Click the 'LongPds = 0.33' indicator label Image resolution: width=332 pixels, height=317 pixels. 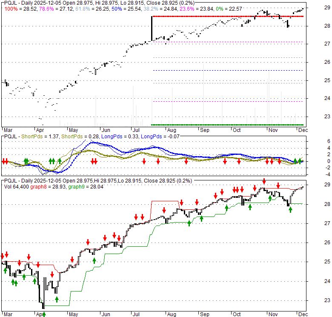pyautogui.click(x=120, y=137)
